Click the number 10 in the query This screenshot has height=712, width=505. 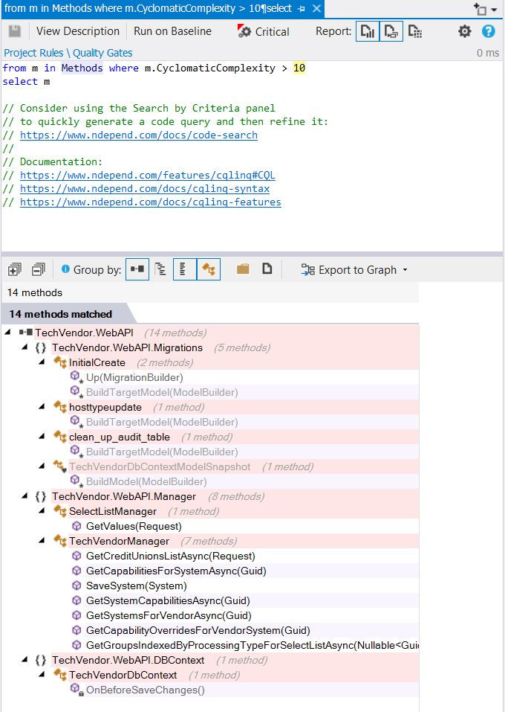(299, 68)
